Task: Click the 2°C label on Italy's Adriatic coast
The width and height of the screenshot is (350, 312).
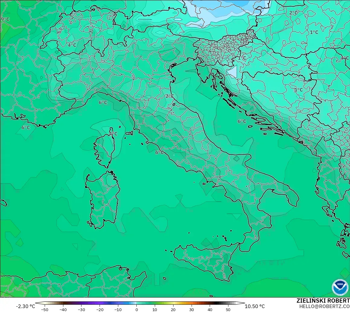Action: (x=170, y=96)
